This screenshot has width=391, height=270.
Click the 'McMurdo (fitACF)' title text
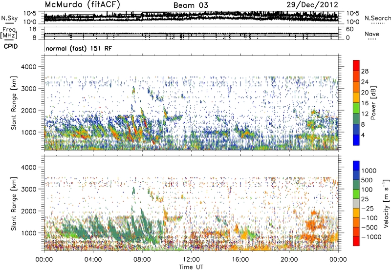(x=82, y=5)
